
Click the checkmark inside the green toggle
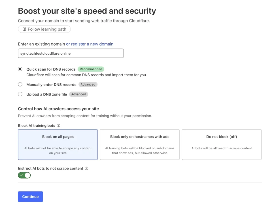pos(22,175)
